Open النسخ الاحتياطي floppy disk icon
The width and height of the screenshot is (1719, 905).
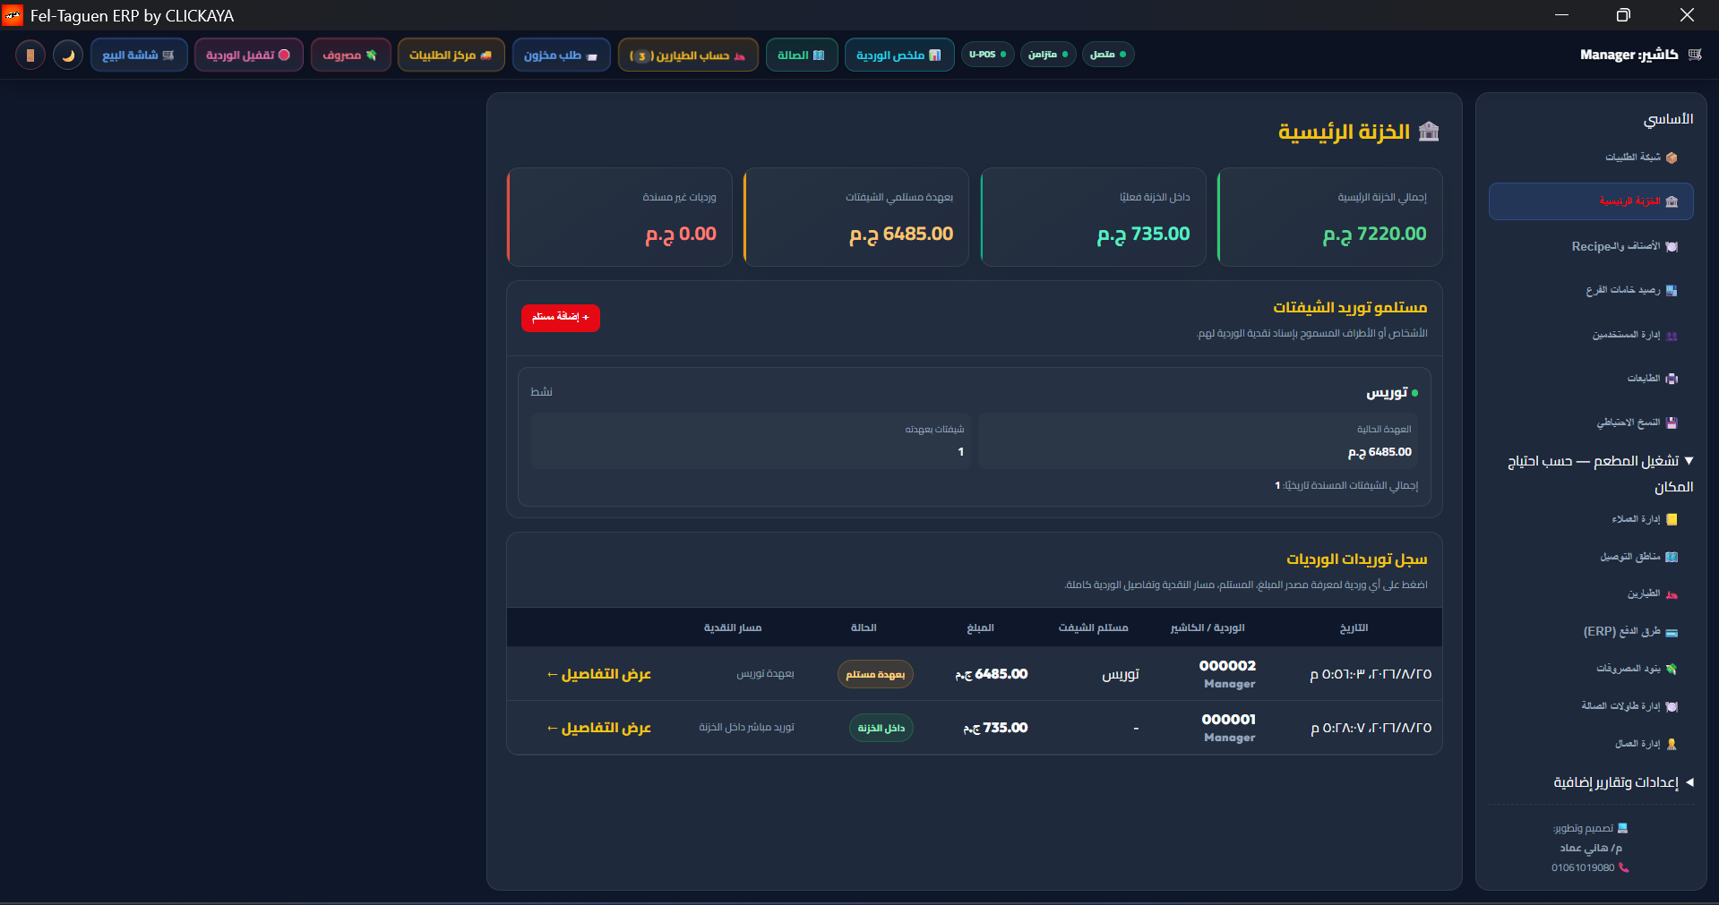point(1672,423)
